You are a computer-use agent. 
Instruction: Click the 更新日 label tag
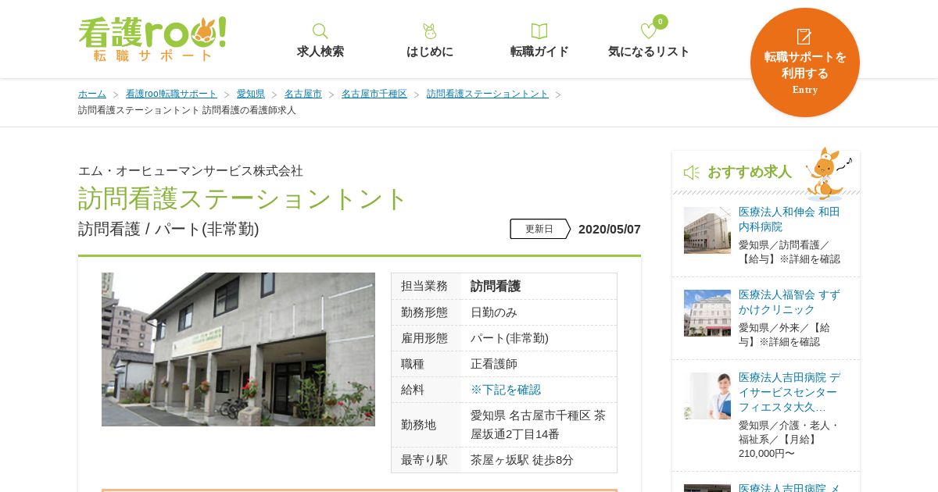pyautogui.click(x=540, y=229)
